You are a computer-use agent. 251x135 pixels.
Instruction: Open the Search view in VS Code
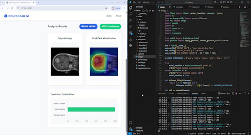131,14
